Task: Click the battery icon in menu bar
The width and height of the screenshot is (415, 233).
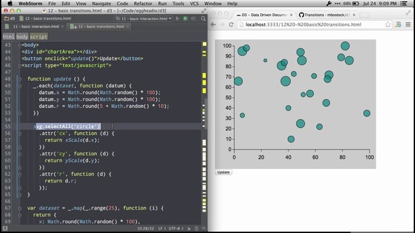Action: coord(355,3)
